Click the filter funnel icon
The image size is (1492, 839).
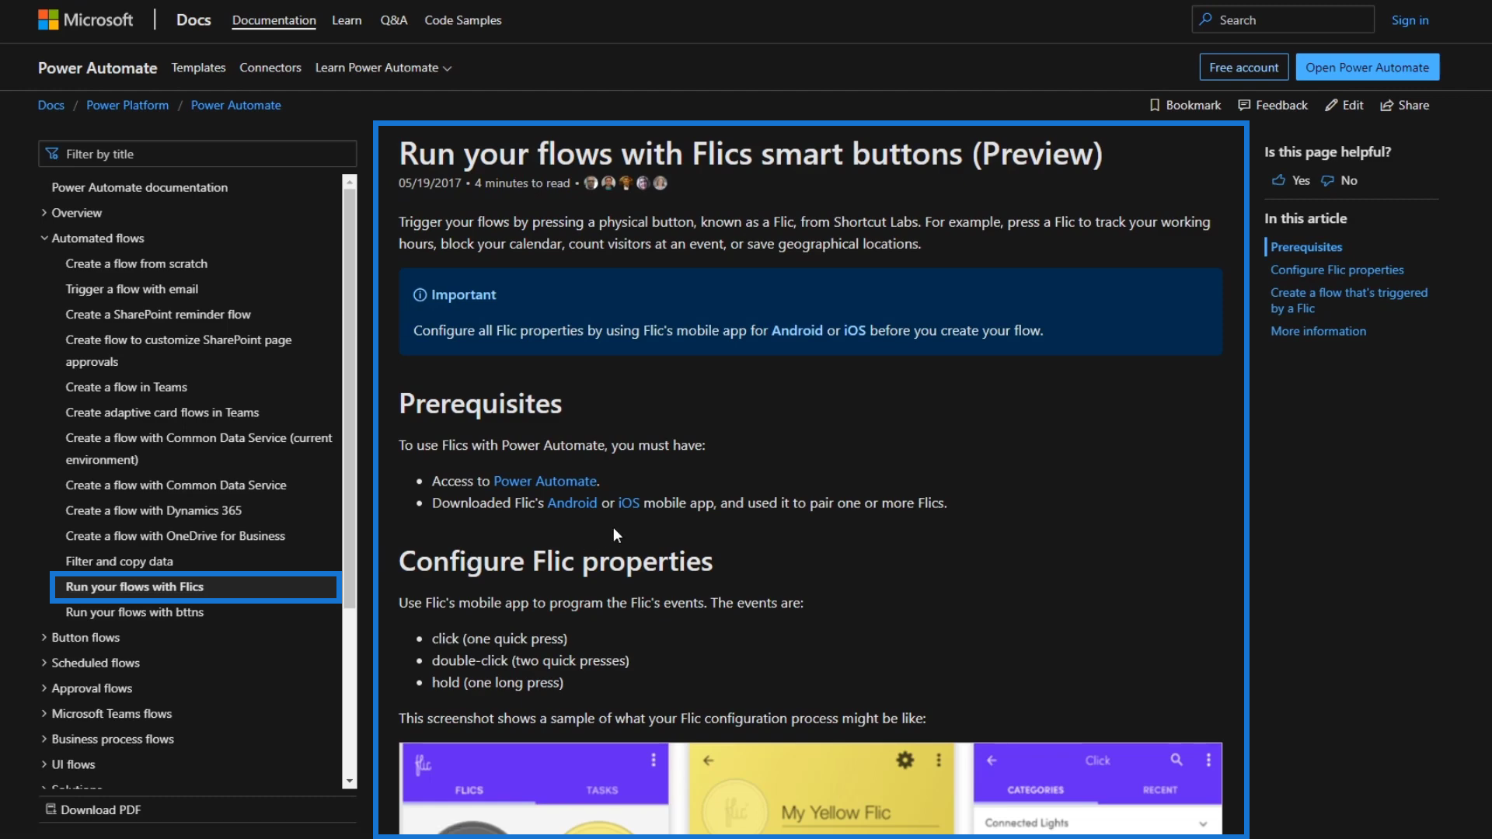click(x=52, y=154)
